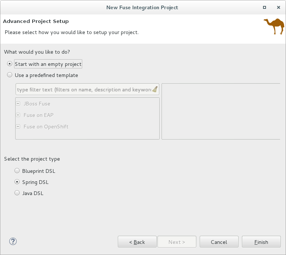Go Back to the previous page
Viewport: 286px width, 255px height.
click(x=137, y=242)
